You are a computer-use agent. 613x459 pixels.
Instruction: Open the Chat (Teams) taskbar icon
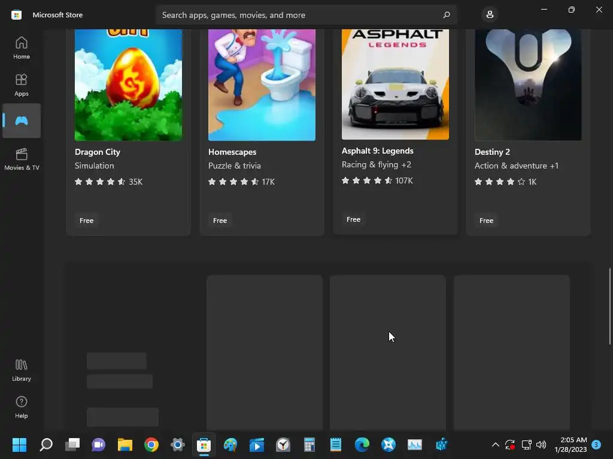[99, 445]
